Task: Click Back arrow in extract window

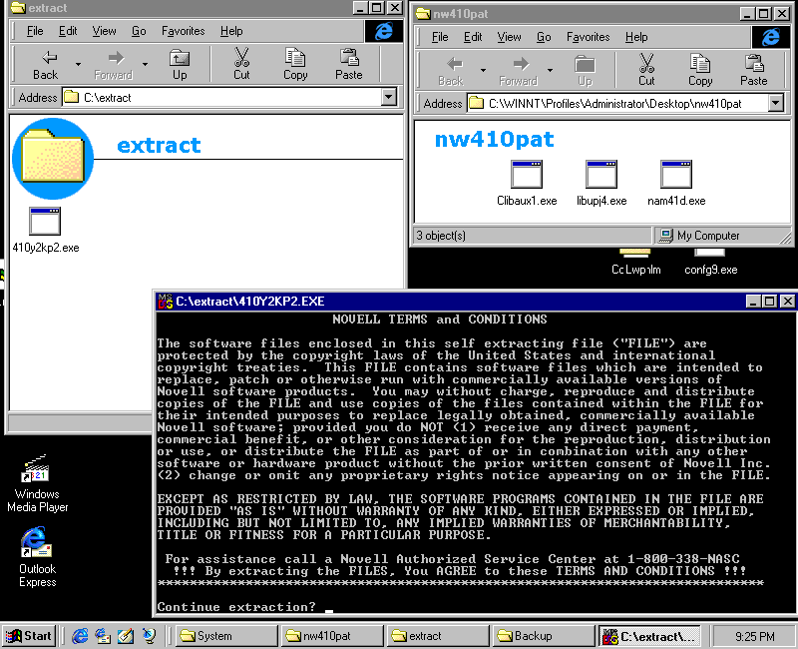Action: click(x=48, y=58)
